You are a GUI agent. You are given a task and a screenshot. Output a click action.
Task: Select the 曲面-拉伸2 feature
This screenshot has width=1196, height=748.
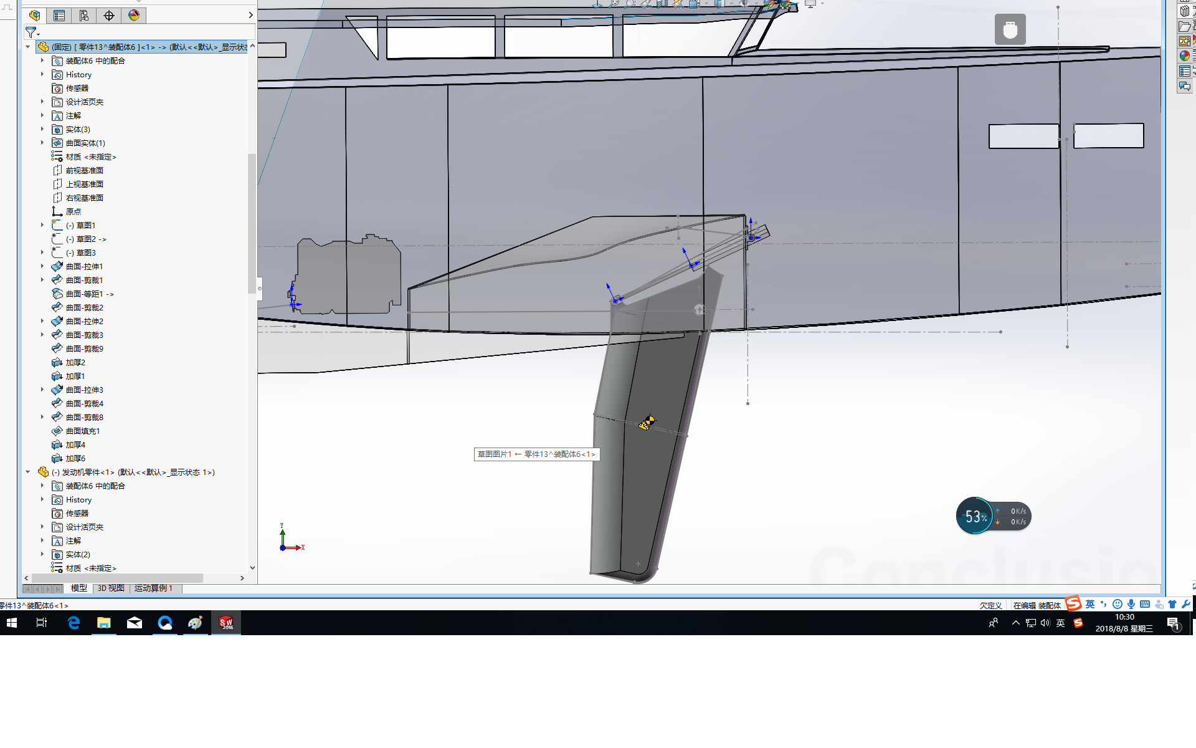78,322
